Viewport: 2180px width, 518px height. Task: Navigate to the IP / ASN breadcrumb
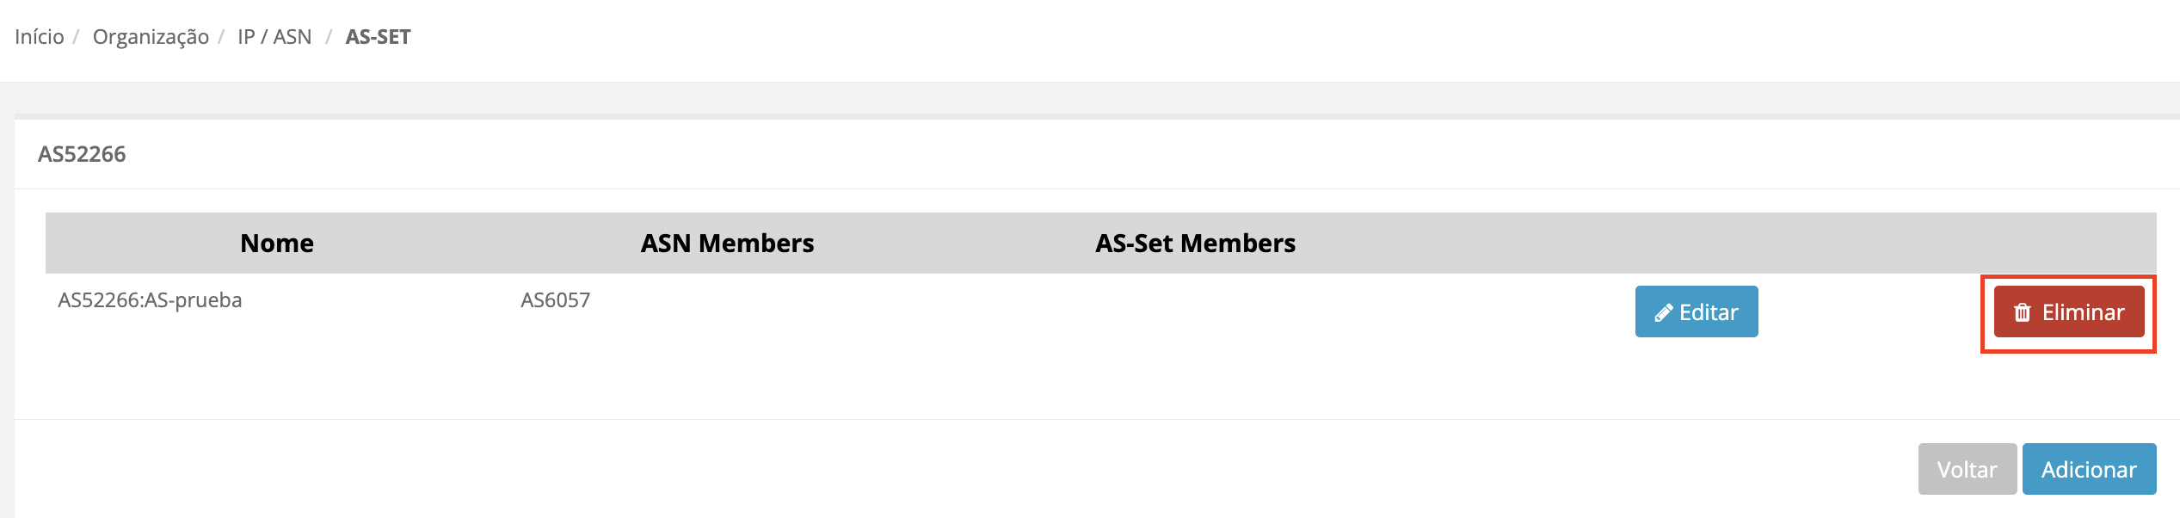274,37
